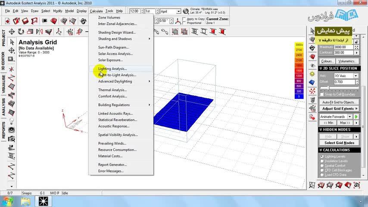Click Auto-Fit Grid to Objects button

pos(339,102)
